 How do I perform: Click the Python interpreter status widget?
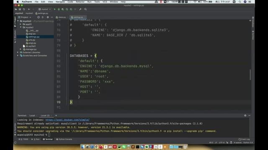(248, 142)
